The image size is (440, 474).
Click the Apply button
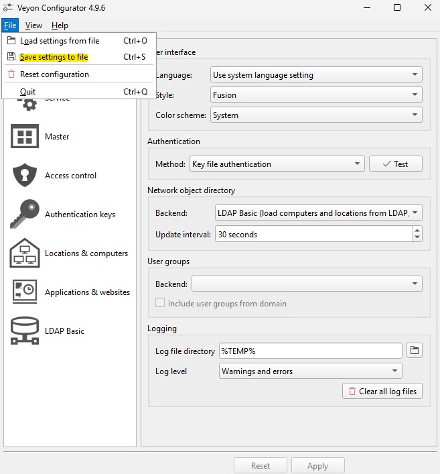317,465
